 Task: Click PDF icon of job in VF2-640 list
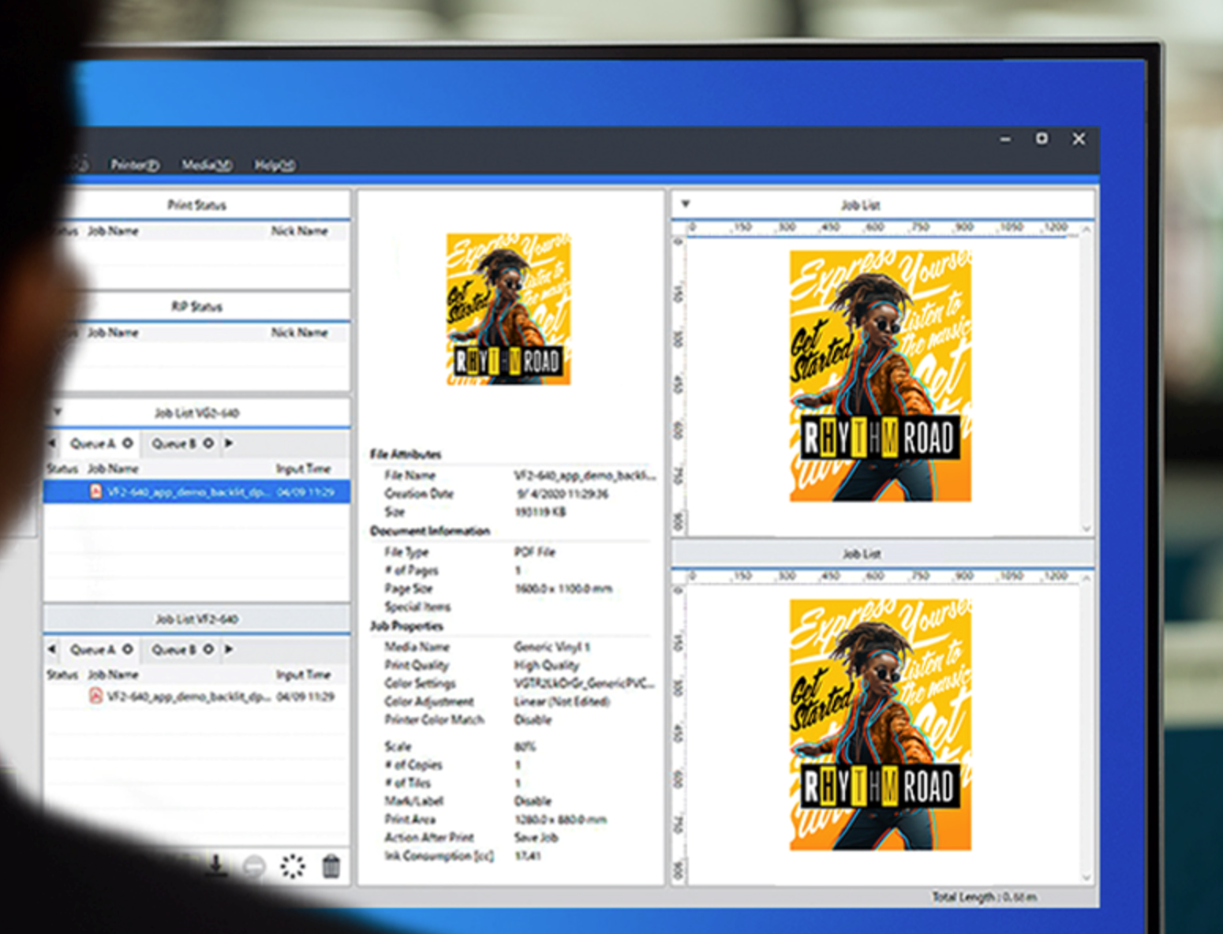[95, 696]
